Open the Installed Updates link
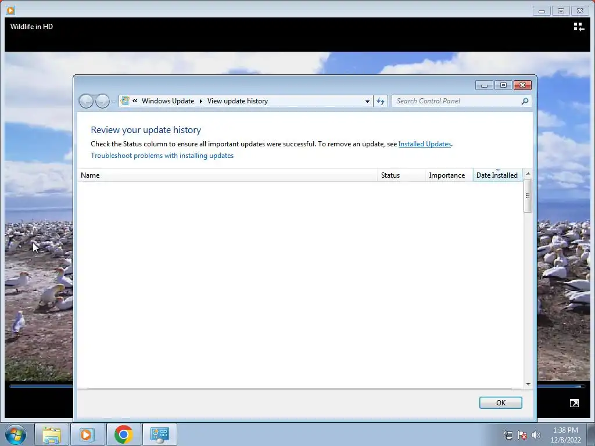This screenshot has width=595, height=446. pos(425,144)
